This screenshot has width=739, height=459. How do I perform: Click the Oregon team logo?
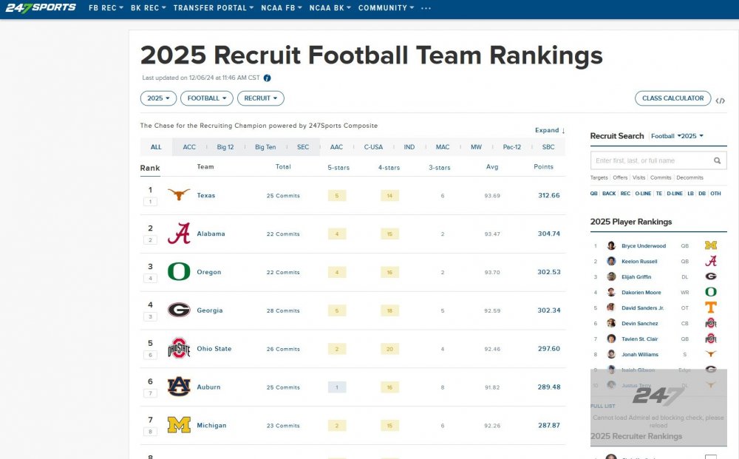[x=179, y=272]
